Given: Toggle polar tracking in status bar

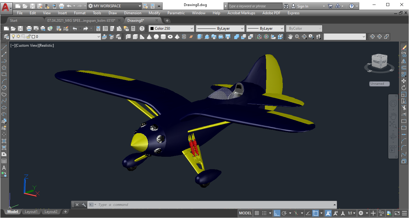Looking at the screenshot, I should tap(284, 213).
